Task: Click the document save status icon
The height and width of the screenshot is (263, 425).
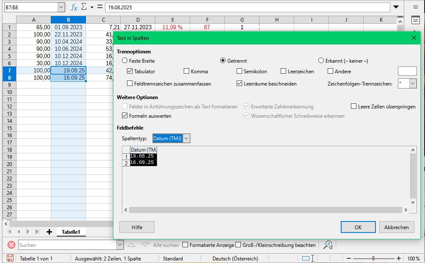Action: [10, 258]
